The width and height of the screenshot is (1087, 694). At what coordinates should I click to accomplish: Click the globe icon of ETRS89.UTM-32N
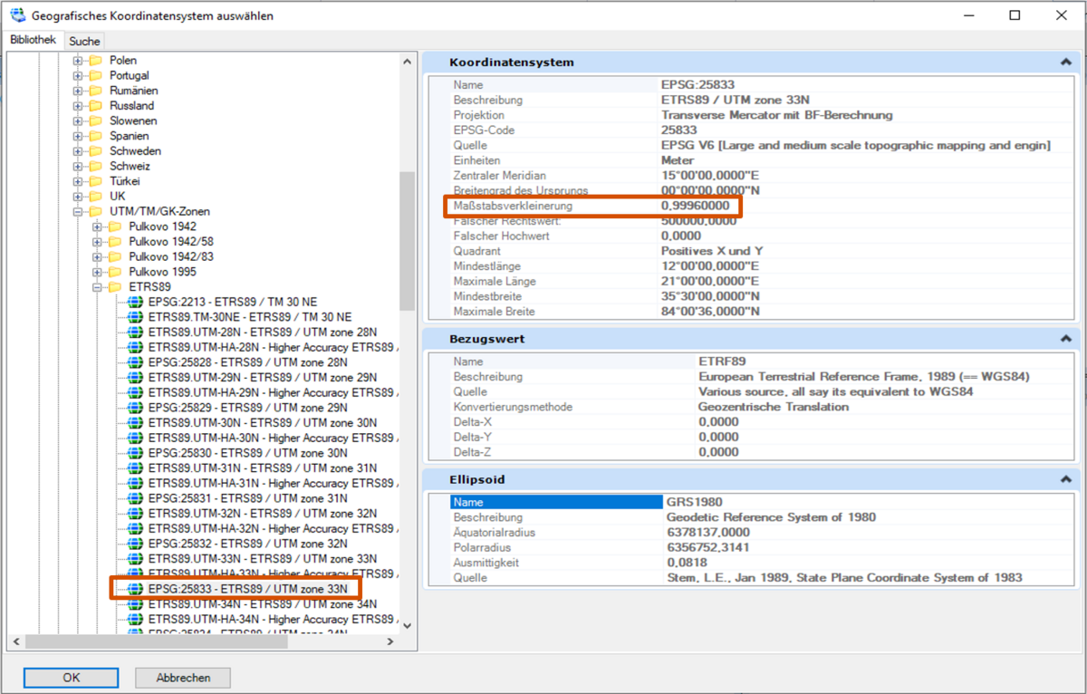(135, 513)
